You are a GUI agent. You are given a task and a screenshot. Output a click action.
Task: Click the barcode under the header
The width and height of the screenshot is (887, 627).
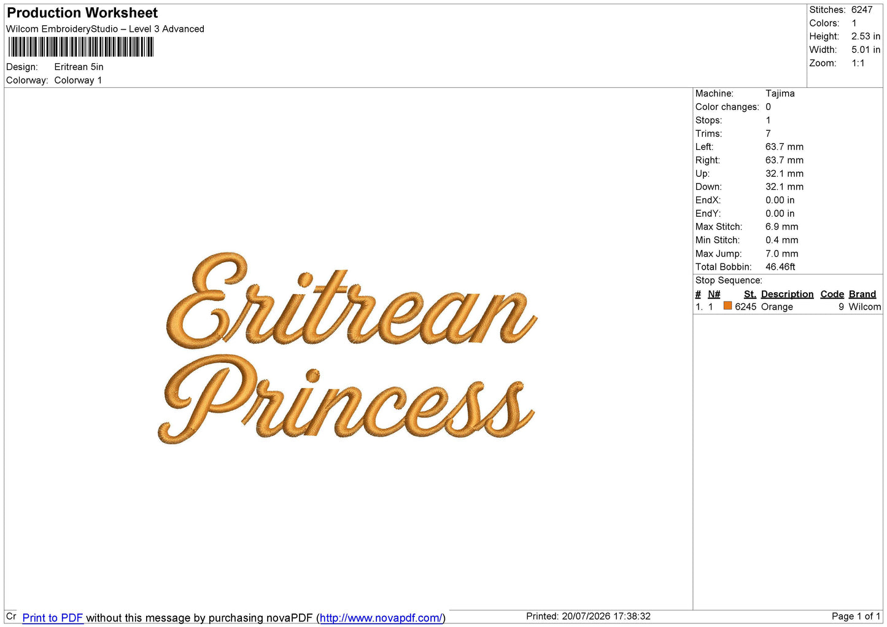click(80, 47)
